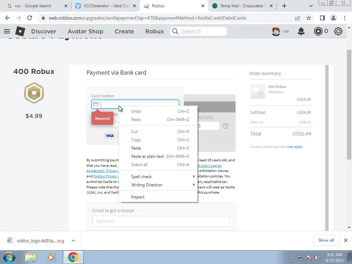
Task: Choose Copy in the context menu
Action: coord(158,140)
